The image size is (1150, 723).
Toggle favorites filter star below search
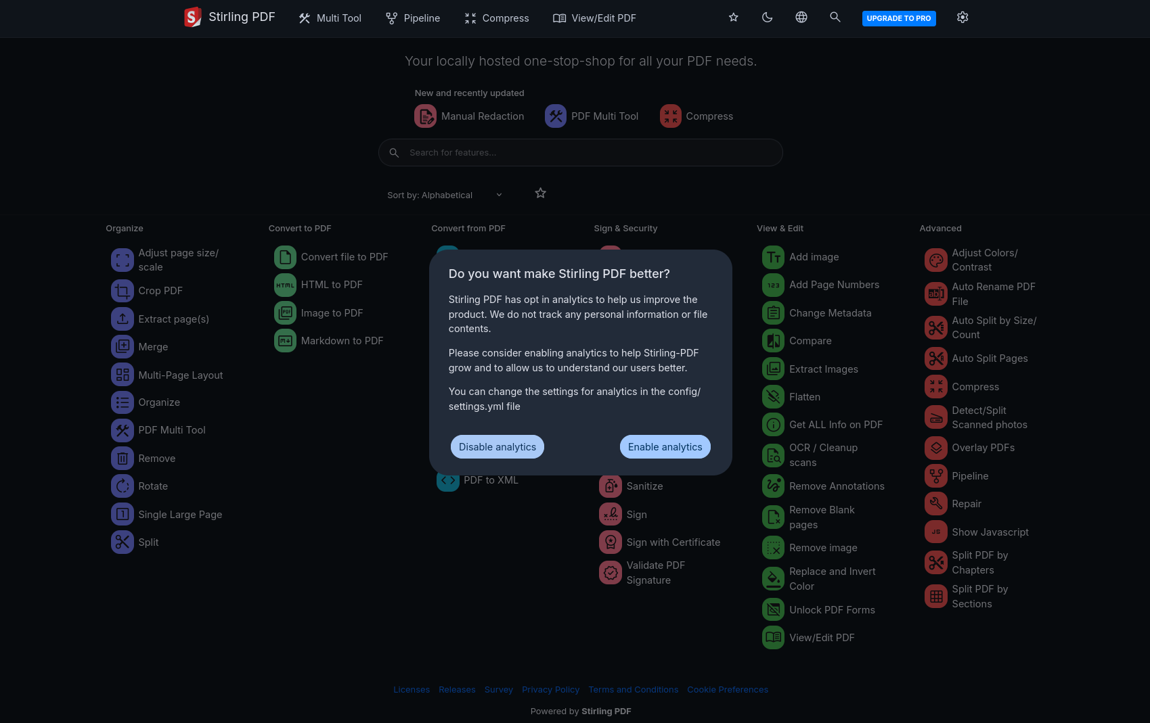540,193
